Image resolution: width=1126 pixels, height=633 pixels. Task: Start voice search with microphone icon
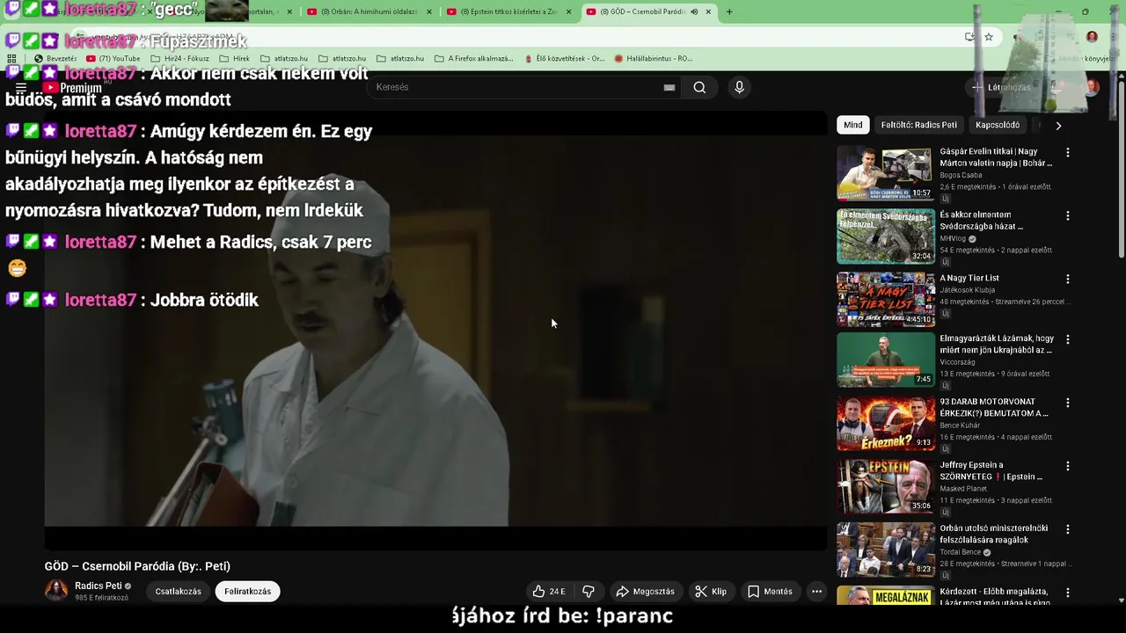[739, 87]
